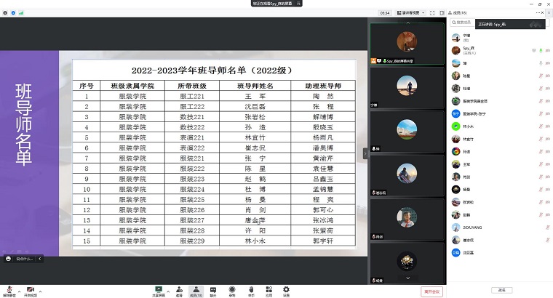Select member 林小木 in list
Image resolution: width=553 pixels, height=298 pixels.
point(499,126)
